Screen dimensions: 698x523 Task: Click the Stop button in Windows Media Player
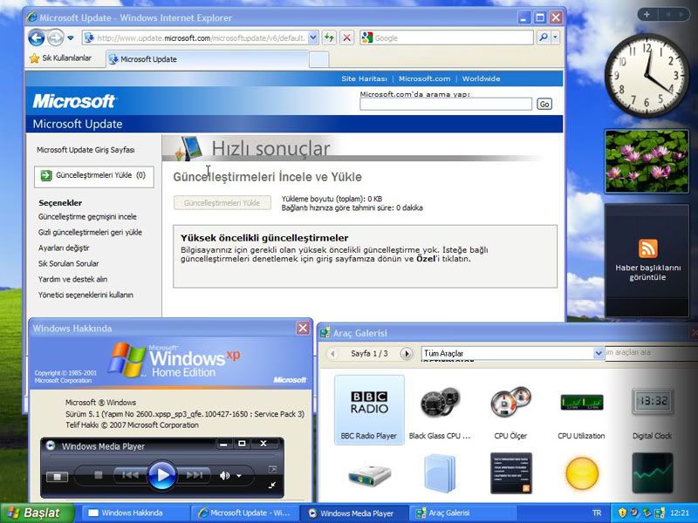99,475
